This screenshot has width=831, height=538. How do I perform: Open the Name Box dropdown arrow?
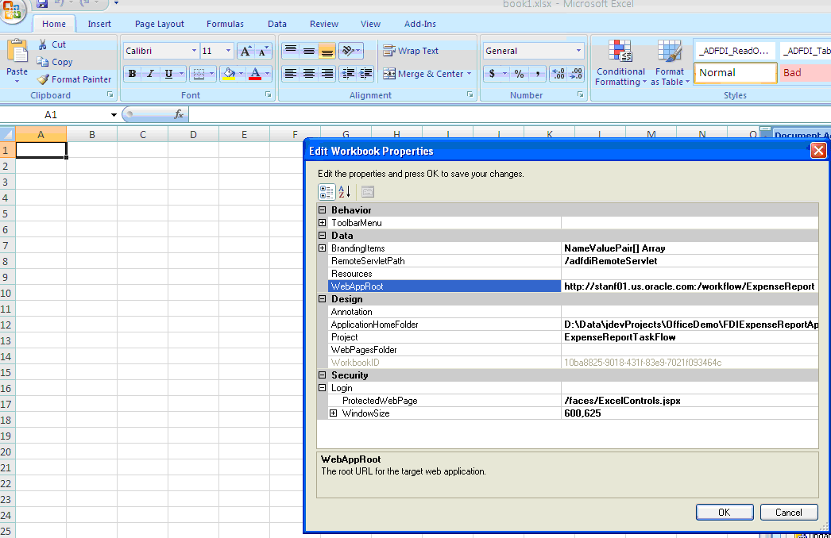click(114, 115)
